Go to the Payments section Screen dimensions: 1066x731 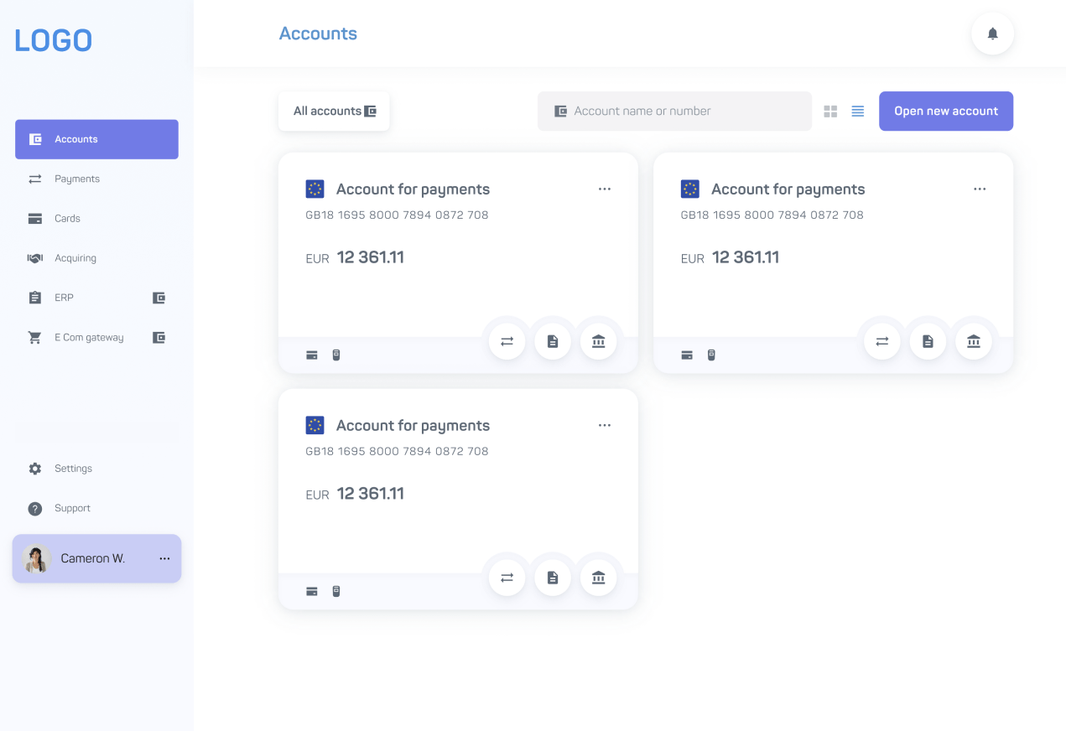pos(77,179)
